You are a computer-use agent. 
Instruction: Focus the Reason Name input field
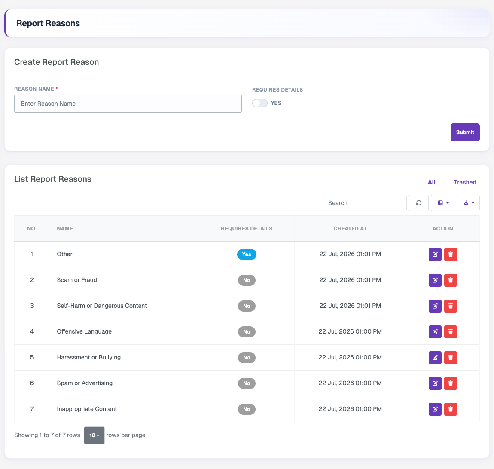tap(128, 104)
